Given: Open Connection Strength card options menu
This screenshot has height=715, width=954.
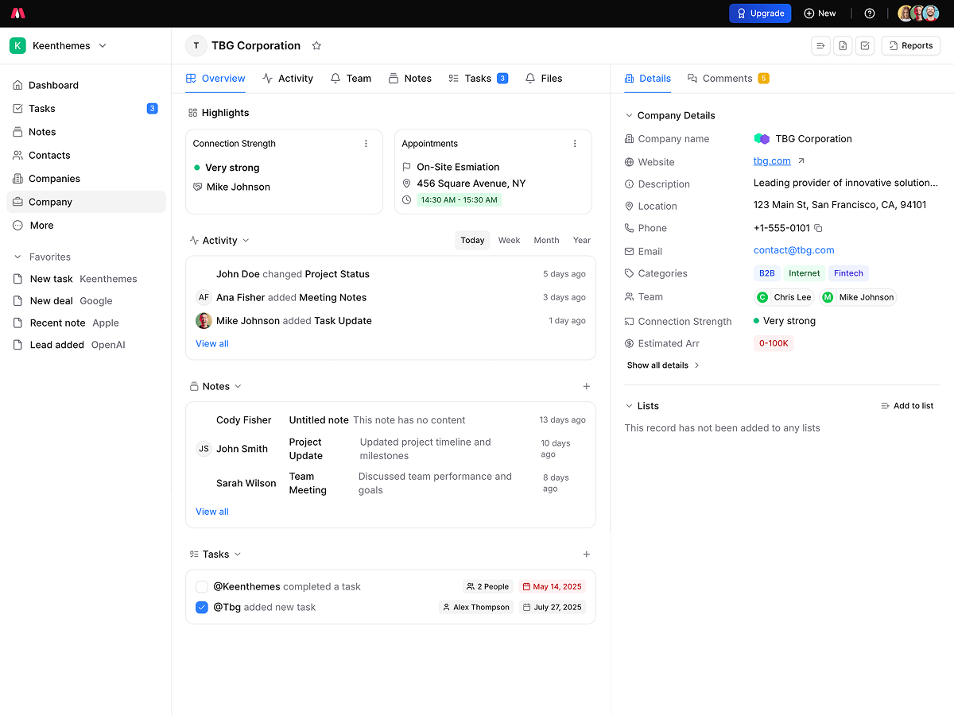Looking at the screenshot, I should (366, 144).
